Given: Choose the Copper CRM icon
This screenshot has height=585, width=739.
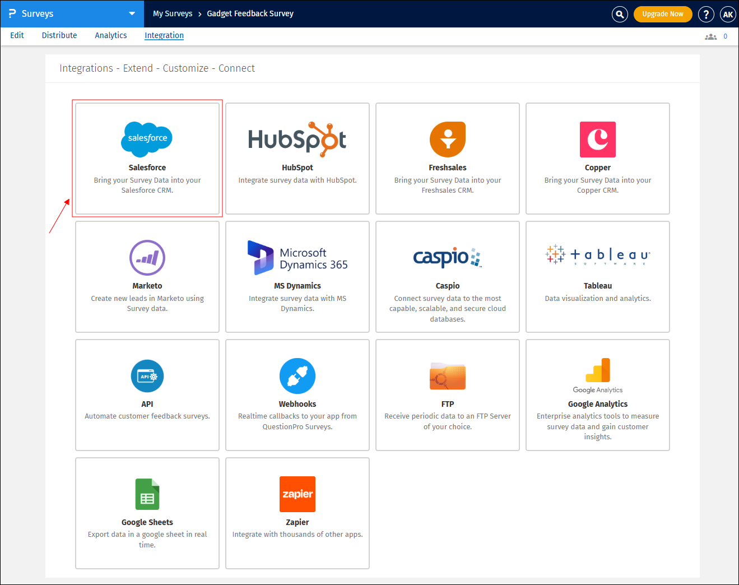Looking at the screenshot, I should pos(597,140).
